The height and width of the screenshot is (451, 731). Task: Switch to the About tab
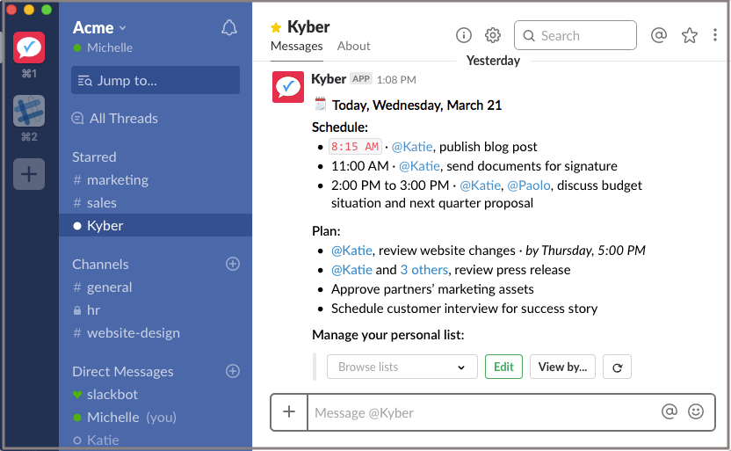[x=354, y=47]
